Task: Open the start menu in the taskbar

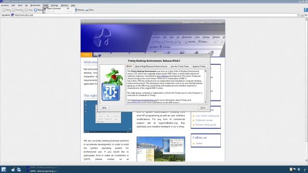Action: pyautogui.click(x=3, y=170)
